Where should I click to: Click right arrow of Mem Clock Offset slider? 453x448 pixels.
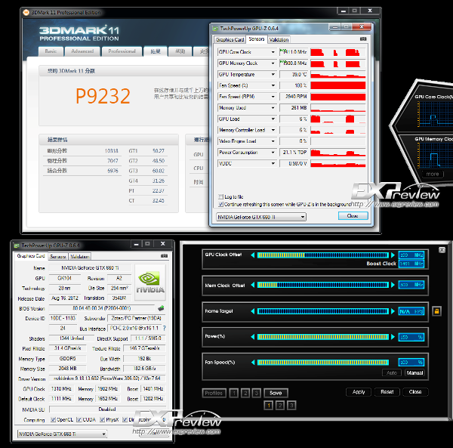tap(393, 285)
